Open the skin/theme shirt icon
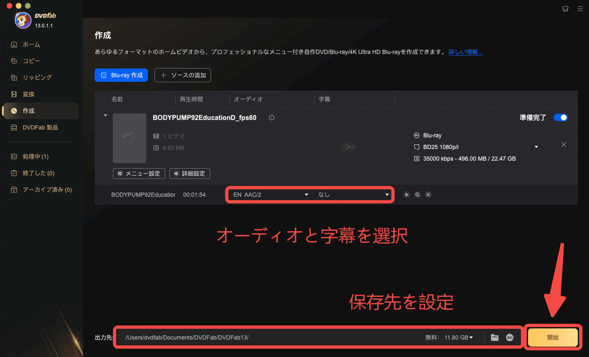Viewport: 589px width, 357px height. (565, 8)
